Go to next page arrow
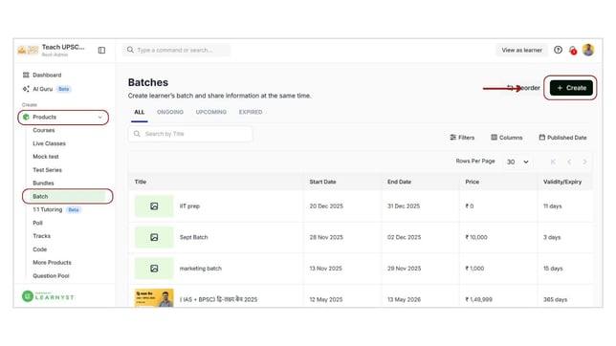This screenshot has width=616, height=346. (584, 162)
